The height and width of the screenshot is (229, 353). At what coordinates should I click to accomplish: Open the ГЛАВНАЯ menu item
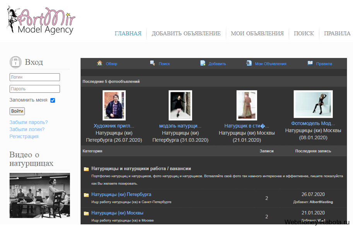pyautogui.click(x=128, y=34)
